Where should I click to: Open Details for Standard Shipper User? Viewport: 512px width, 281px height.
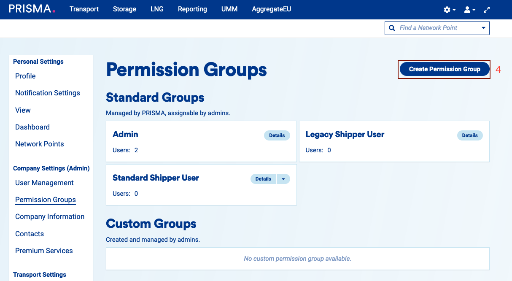263,179
